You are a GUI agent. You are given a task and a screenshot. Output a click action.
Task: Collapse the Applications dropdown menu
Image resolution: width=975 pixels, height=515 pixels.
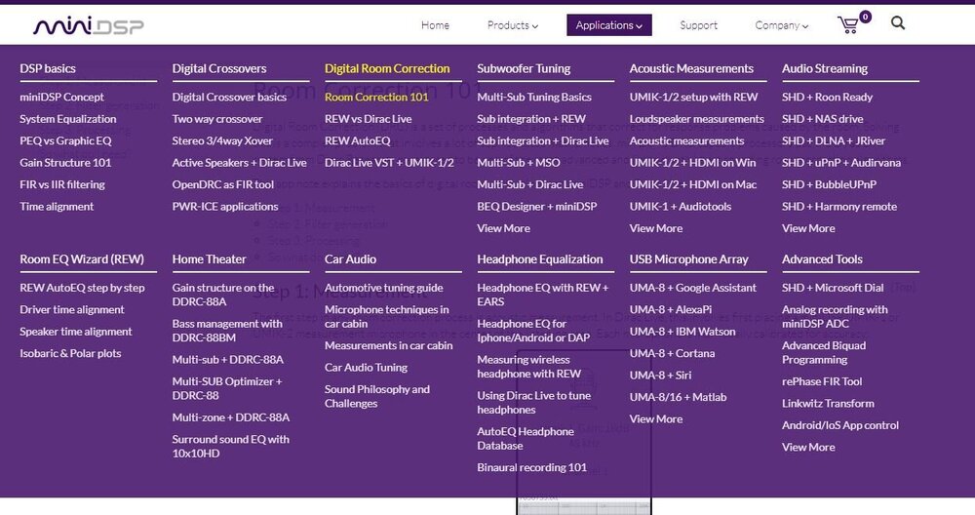pyautogui.click(x=608, y=25)
